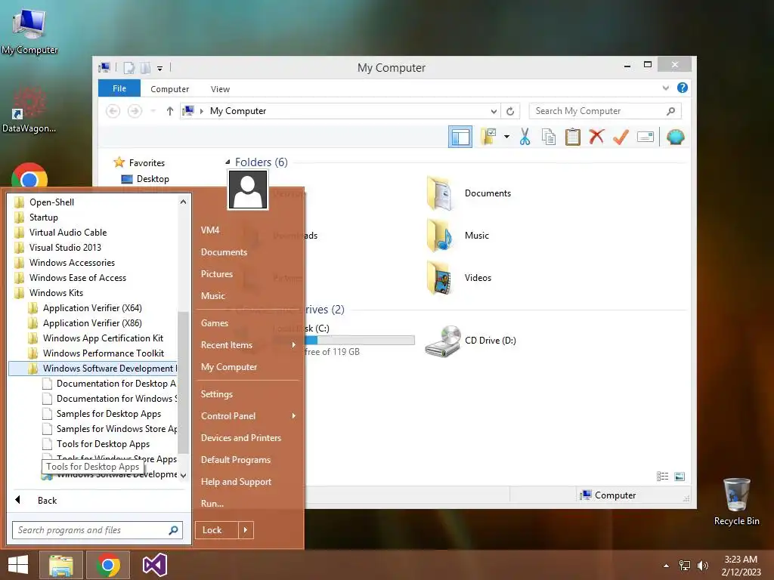The image size is (774, 580).
Task: Select the Music folder
Action: tap(458, 236)
